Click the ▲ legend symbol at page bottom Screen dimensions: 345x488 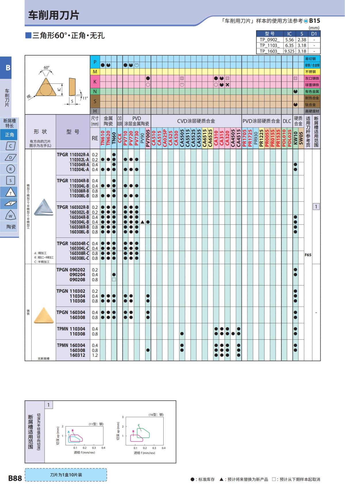[x=221, y=479]
